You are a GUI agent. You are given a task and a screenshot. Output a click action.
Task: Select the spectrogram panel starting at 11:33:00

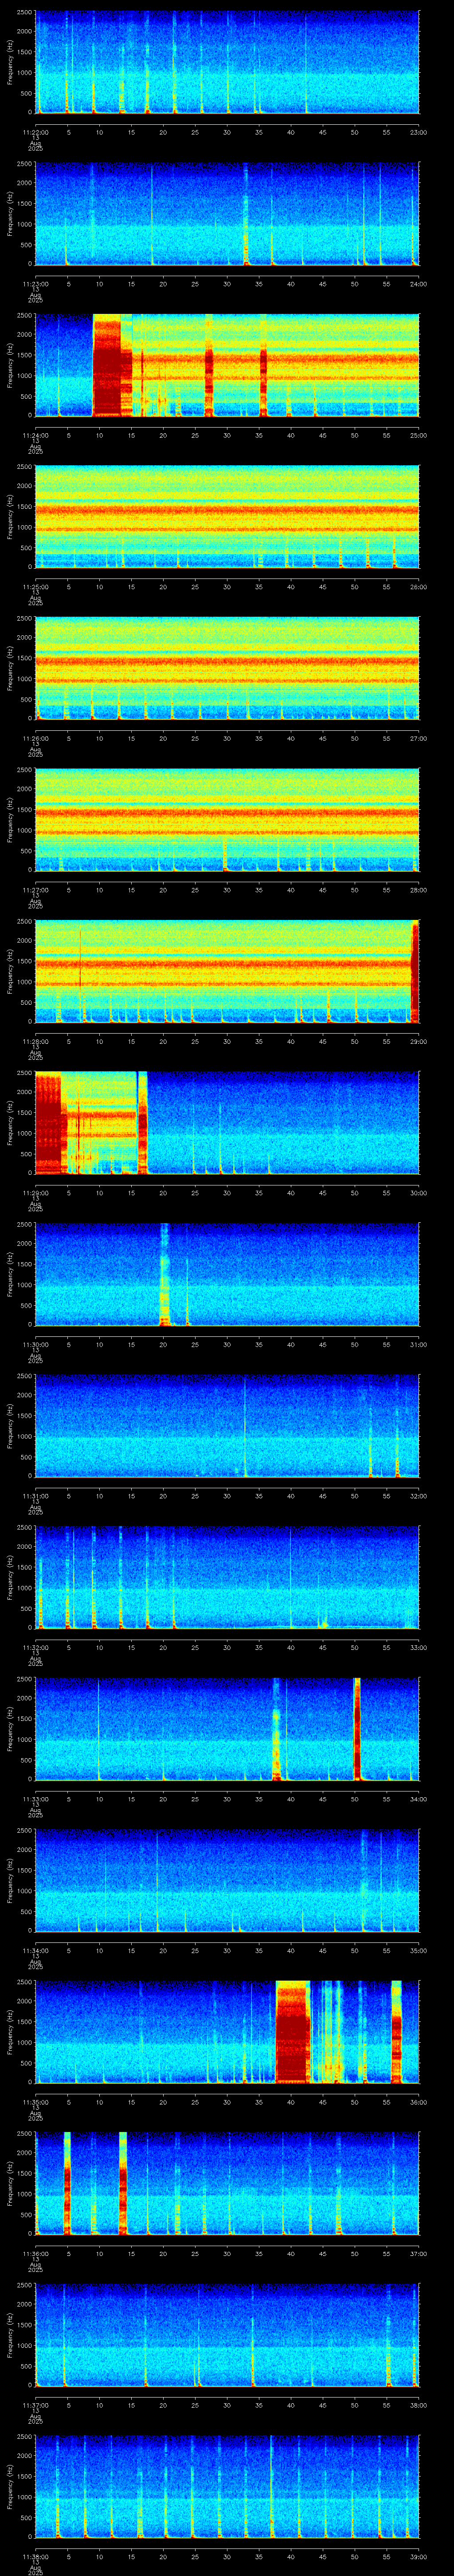227,1729
